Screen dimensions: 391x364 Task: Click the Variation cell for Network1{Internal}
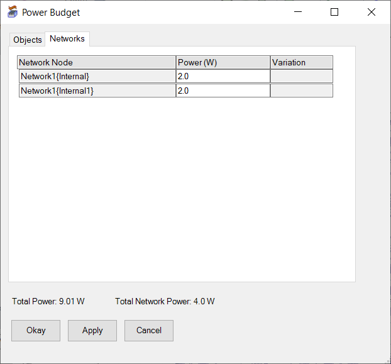tap(301, 76)
